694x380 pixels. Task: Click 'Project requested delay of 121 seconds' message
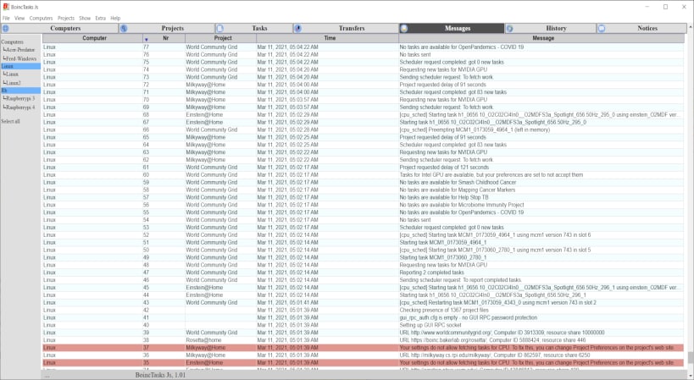click(444, 168)
